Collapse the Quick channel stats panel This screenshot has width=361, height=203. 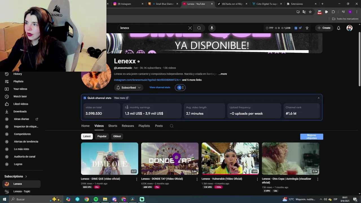tap(319, 98)
